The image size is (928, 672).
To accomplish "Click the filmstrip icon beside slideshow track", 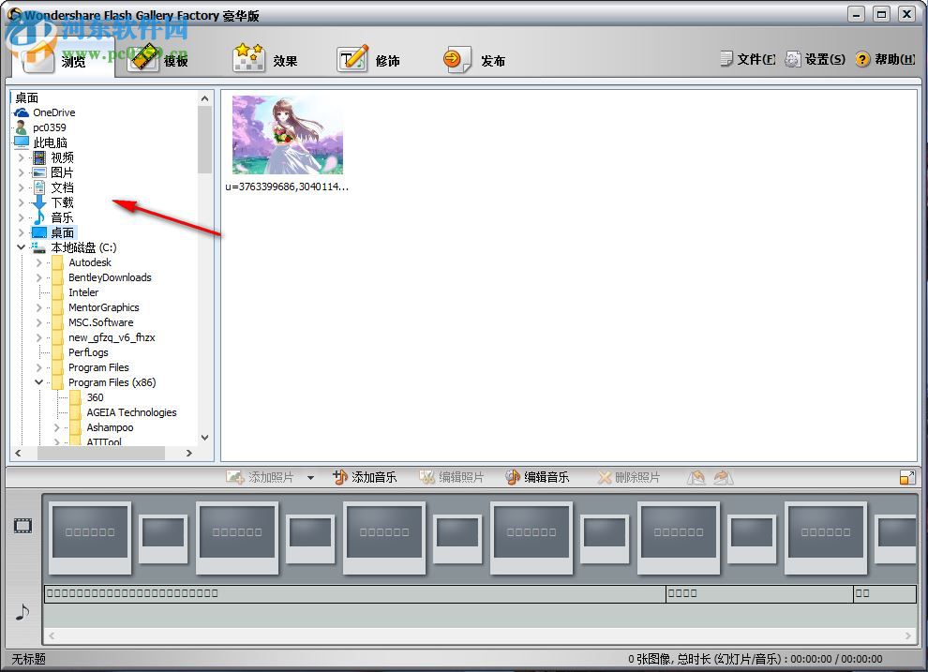I will pyautogui.click(x=21, y=528).
